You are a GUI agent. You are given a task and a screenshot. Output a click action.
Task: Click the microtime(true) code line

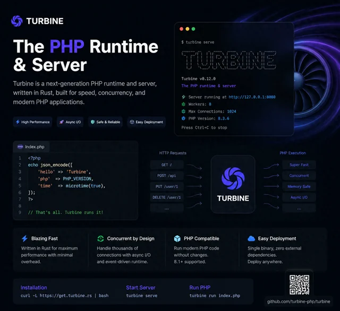coord(72,186)
